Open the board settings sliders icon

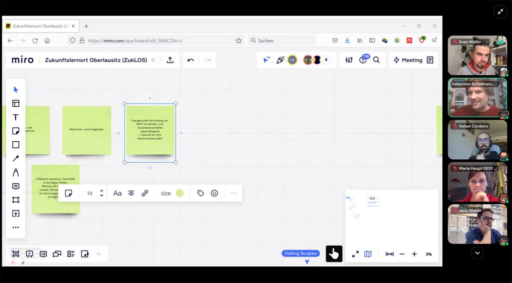pyautogui.click(x=349, y=60)
